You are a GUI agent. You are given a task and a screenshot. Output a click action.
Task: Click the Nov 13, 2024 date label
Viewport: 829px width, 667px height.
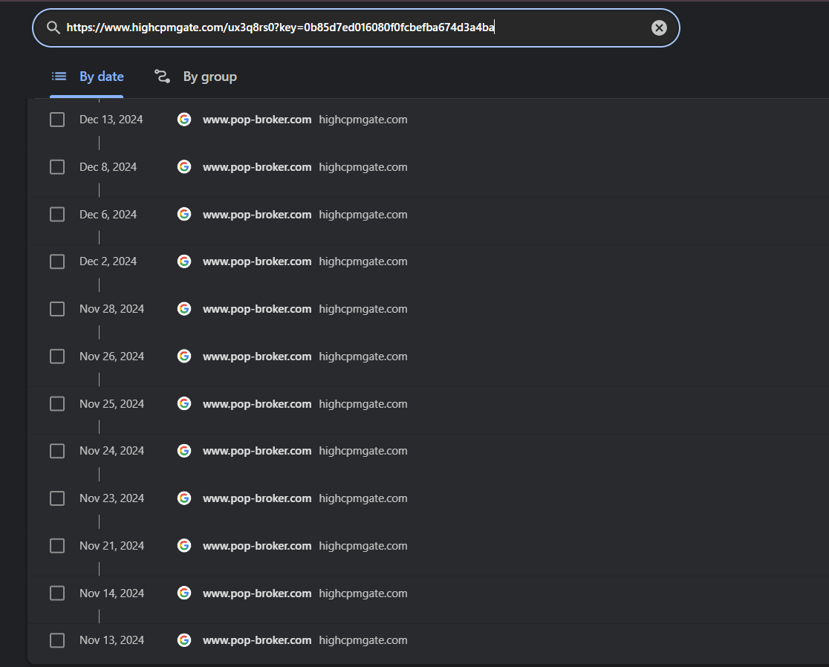[x=111, y=640]
